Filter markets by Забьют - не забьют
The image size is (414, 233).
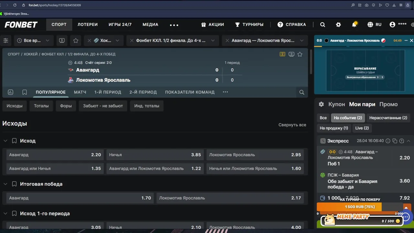(x=103, y=106)
